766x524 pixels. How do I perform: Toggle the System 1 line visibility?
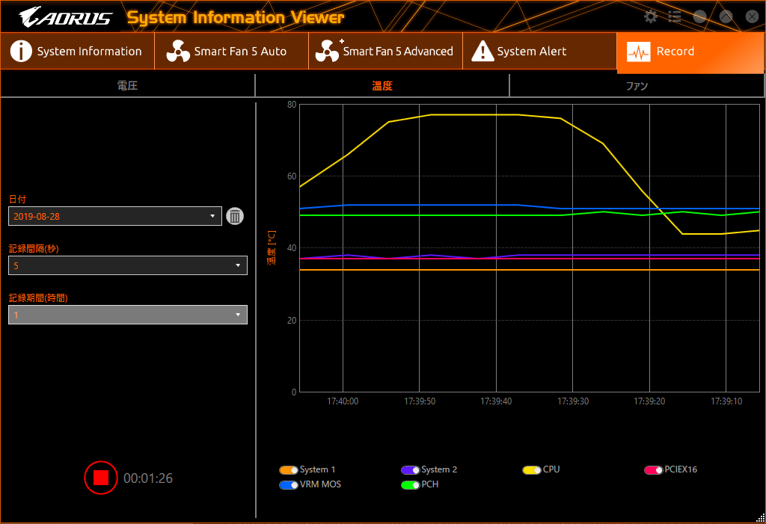point(288,470)
